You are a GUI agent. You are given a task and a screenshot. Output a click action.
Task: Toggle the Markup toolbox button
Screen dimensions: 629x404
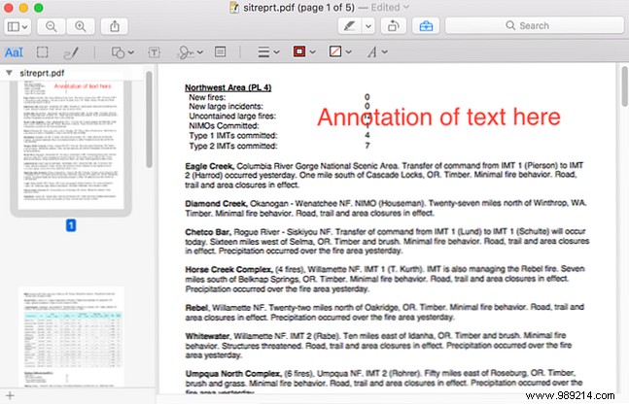click(x=426, y=26)
